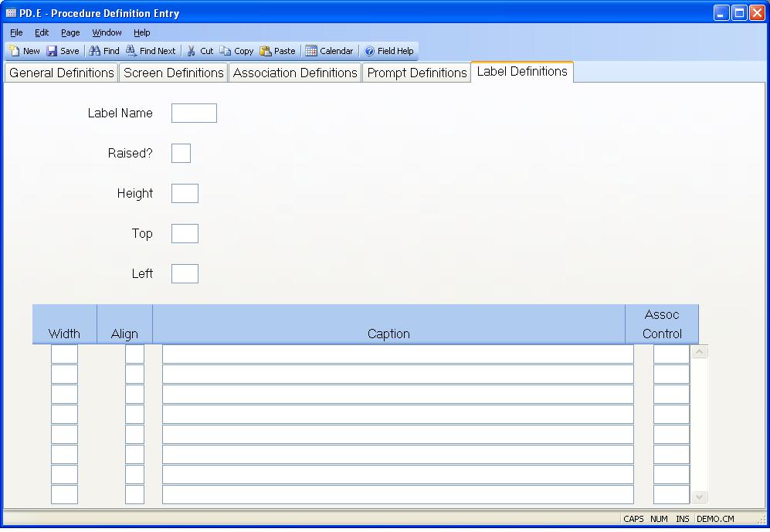Click the first row Caption field
Viewport: 770px width, 532px height.
[x=398, y=354]
